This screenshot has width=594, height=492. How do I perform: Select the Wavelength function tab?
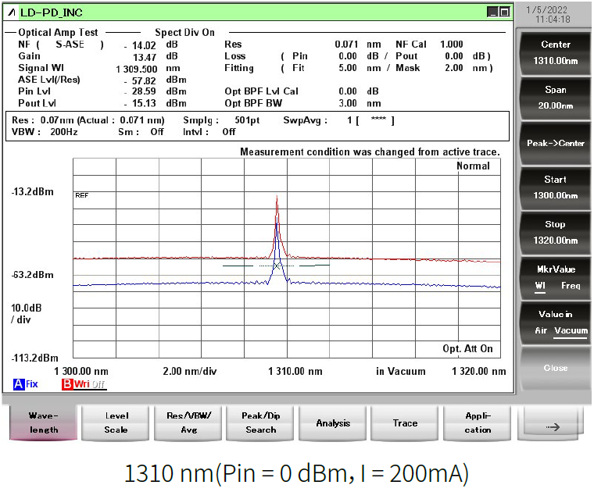pos(43,422)
